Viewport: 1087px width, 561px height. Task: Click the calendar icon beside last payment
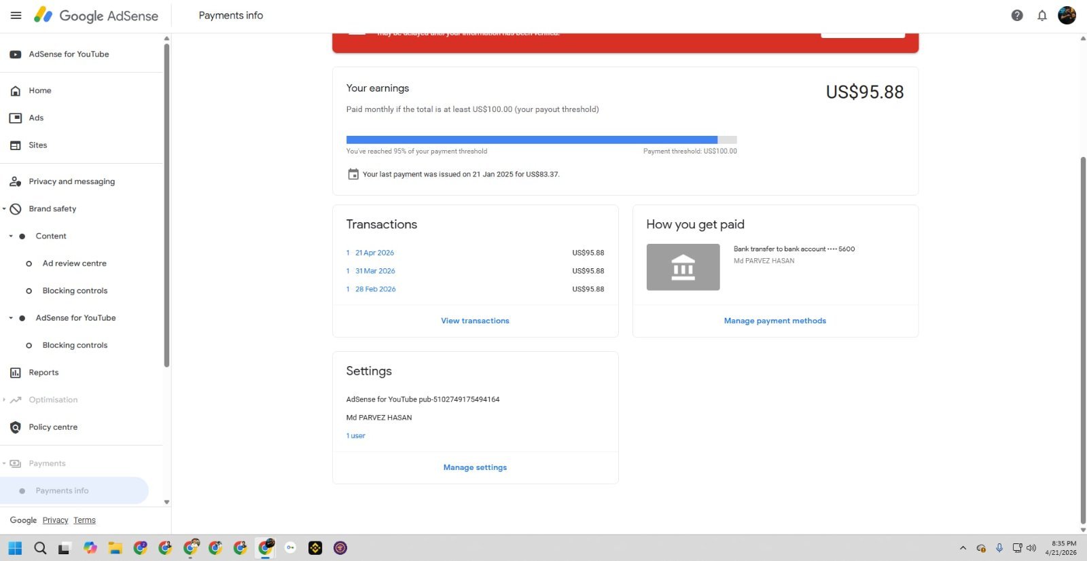pos(353,175)
